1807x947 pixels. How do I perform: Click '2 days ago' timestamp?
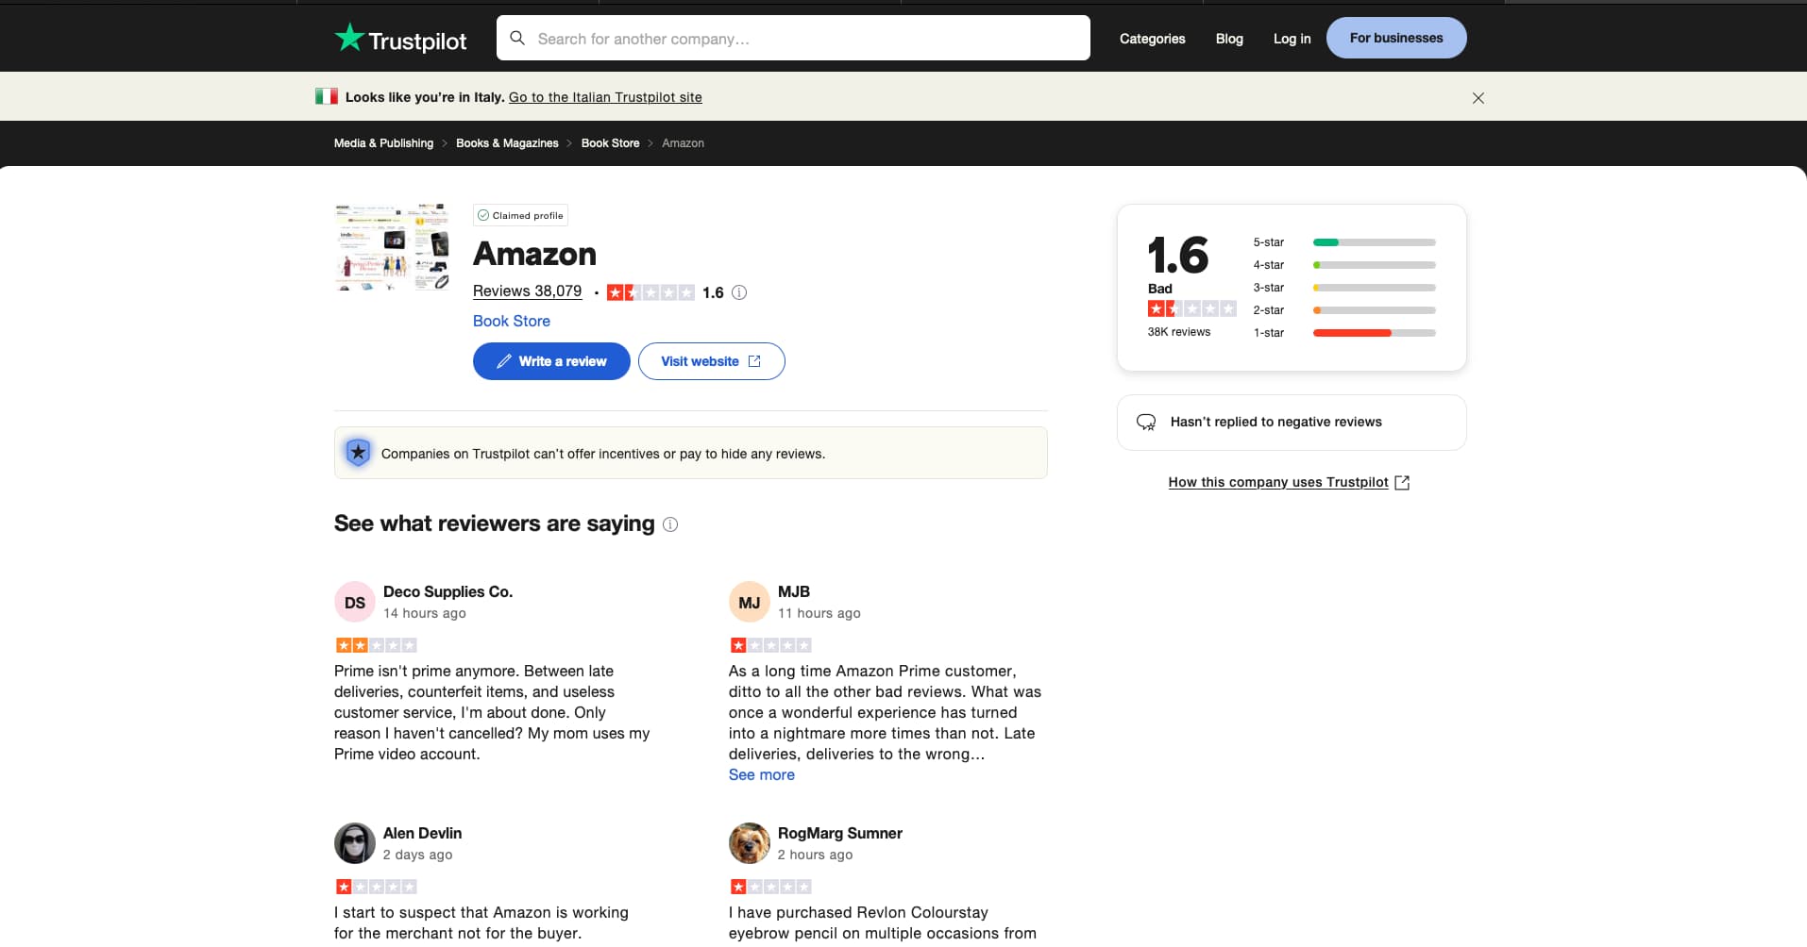click(417, 855)
